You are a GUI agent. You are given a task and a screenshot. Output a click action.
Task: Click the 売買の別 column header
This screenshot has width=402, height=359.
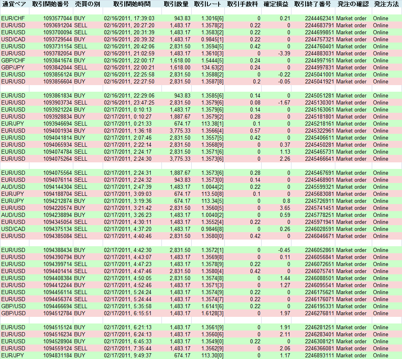(x=87, y=4)
